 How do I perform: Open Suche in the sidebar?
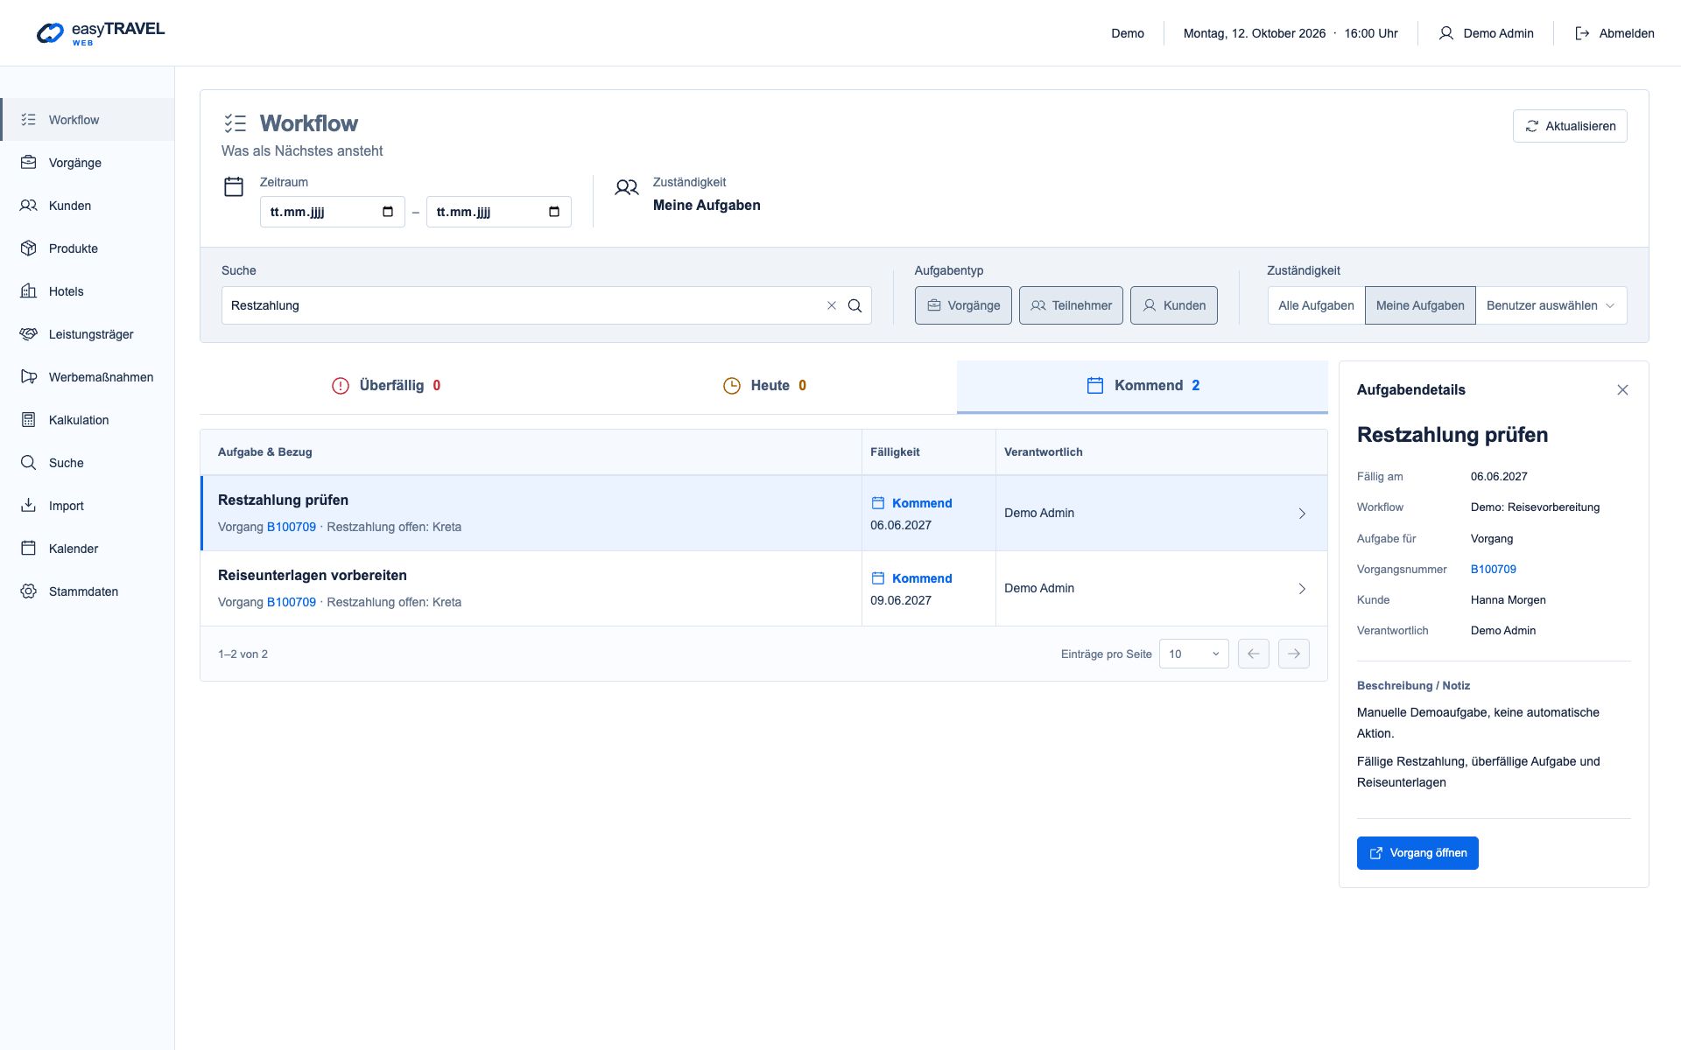(88, 463)
